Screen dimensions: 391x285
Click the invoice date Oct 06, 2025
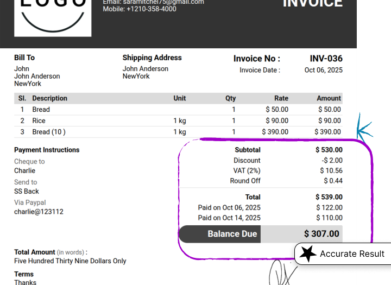point(323,70)
